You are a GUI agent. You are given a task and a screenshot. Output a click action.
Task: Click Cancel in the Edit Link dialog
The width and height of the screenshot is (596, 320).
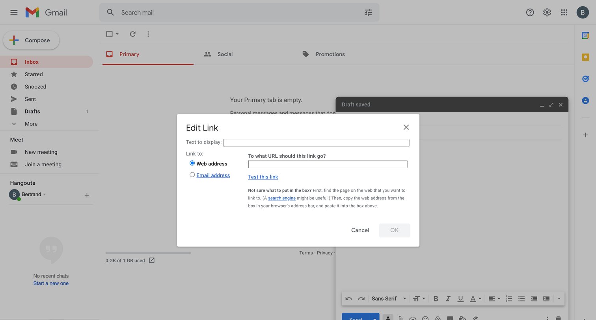tap(360, 230)
